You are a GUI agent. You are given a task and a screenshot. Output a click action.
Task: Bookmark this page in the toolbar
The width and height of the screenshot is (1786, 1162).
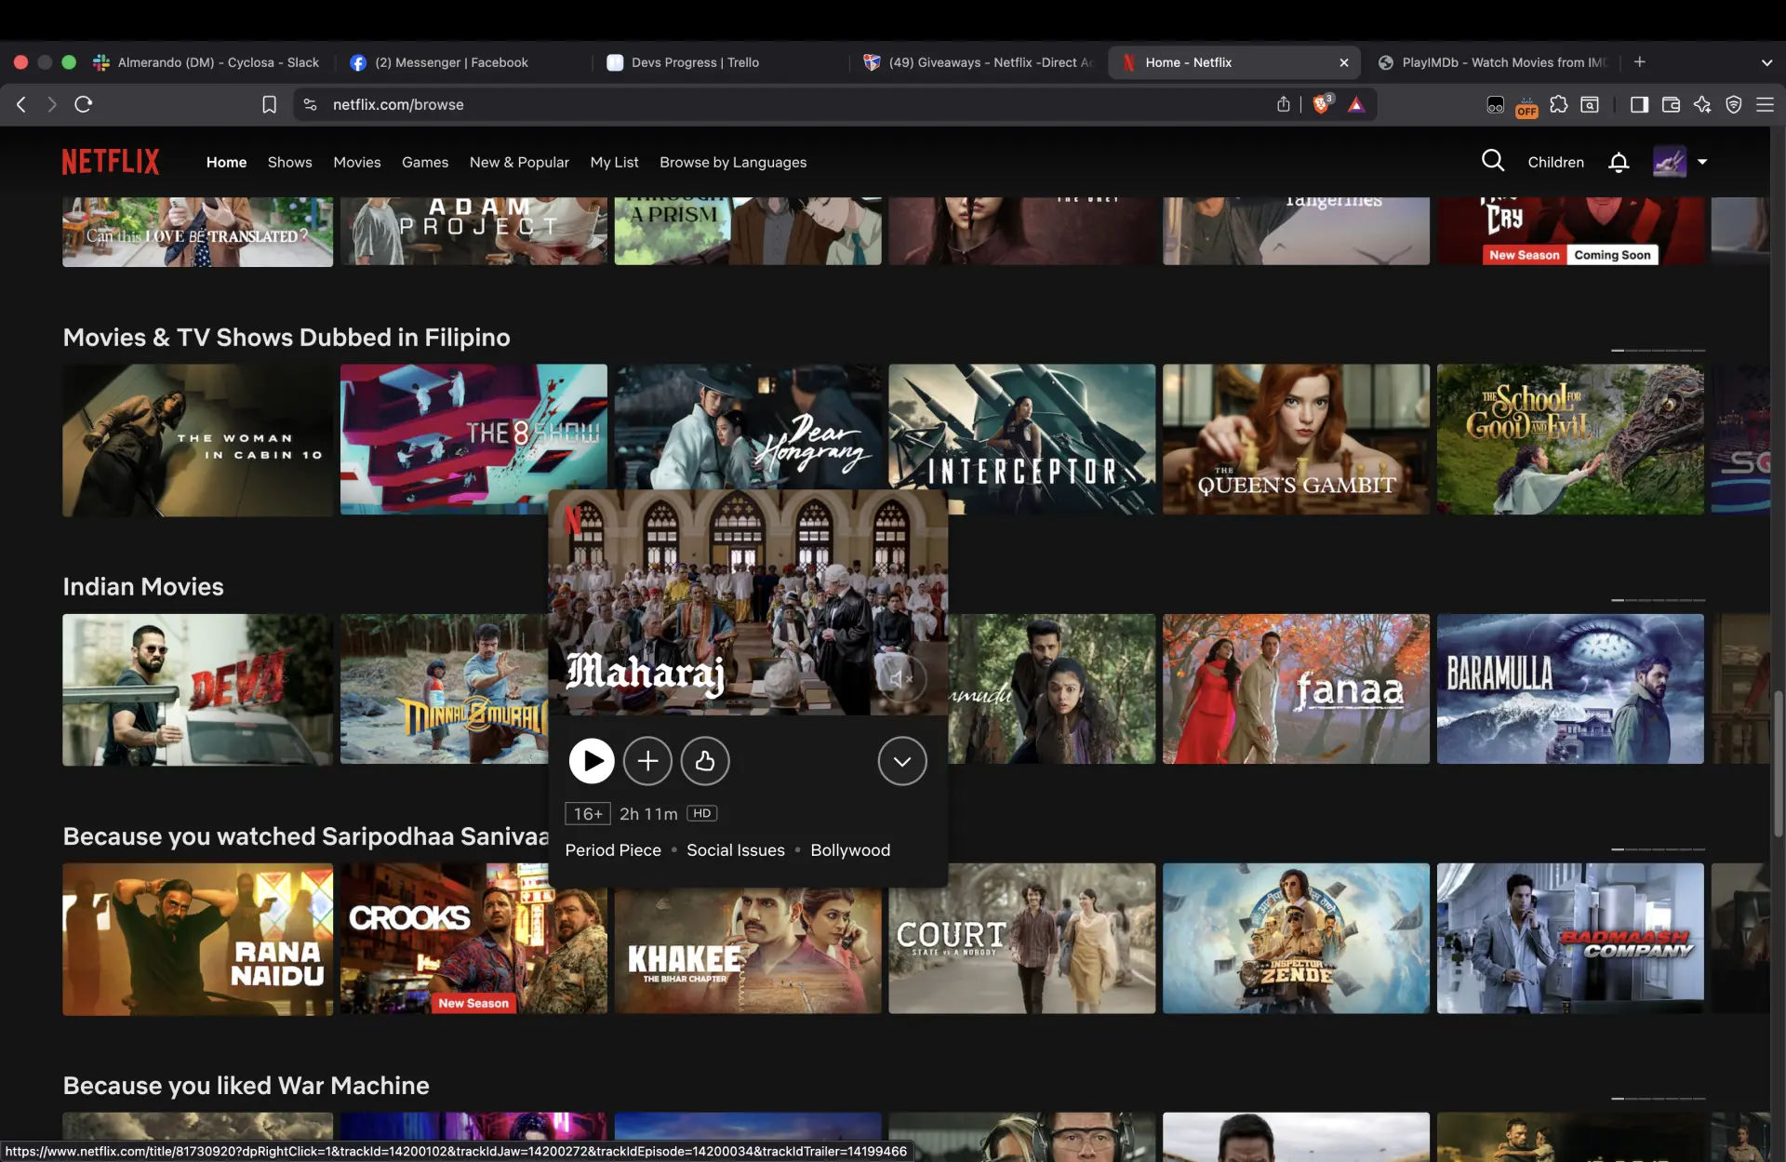[x=270, y=104]
